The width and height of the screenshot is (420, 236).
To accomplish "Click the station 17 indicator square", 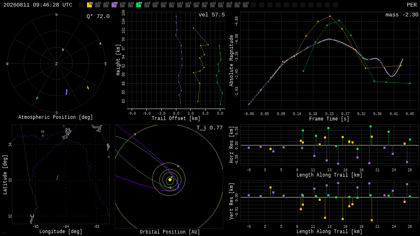I will click(x=220, y=5).
